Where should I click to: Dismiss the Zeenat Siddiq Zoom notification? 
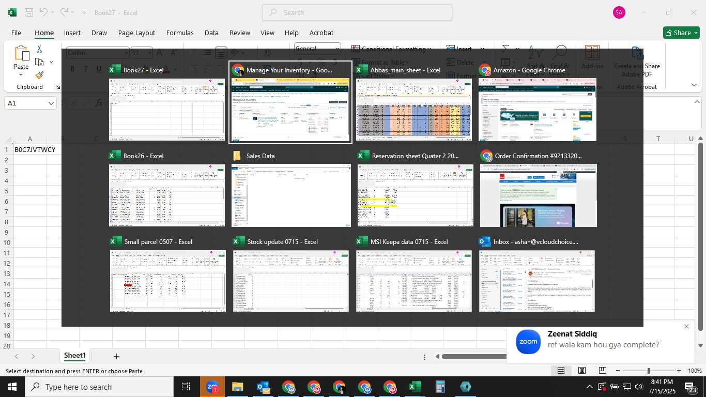(686, 326)
